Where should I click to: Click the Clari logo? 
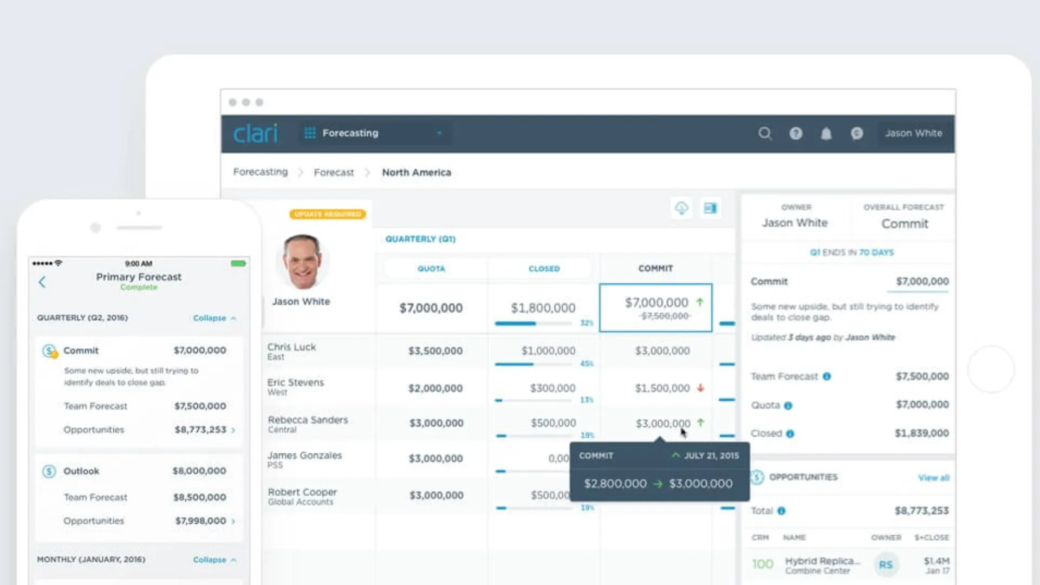click(255, 133)
